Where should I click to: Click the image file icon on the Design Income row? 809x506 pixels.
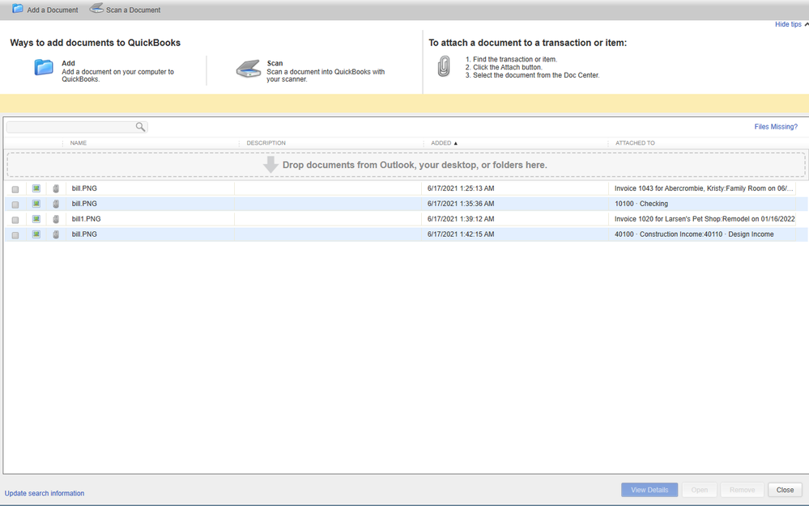36,234
